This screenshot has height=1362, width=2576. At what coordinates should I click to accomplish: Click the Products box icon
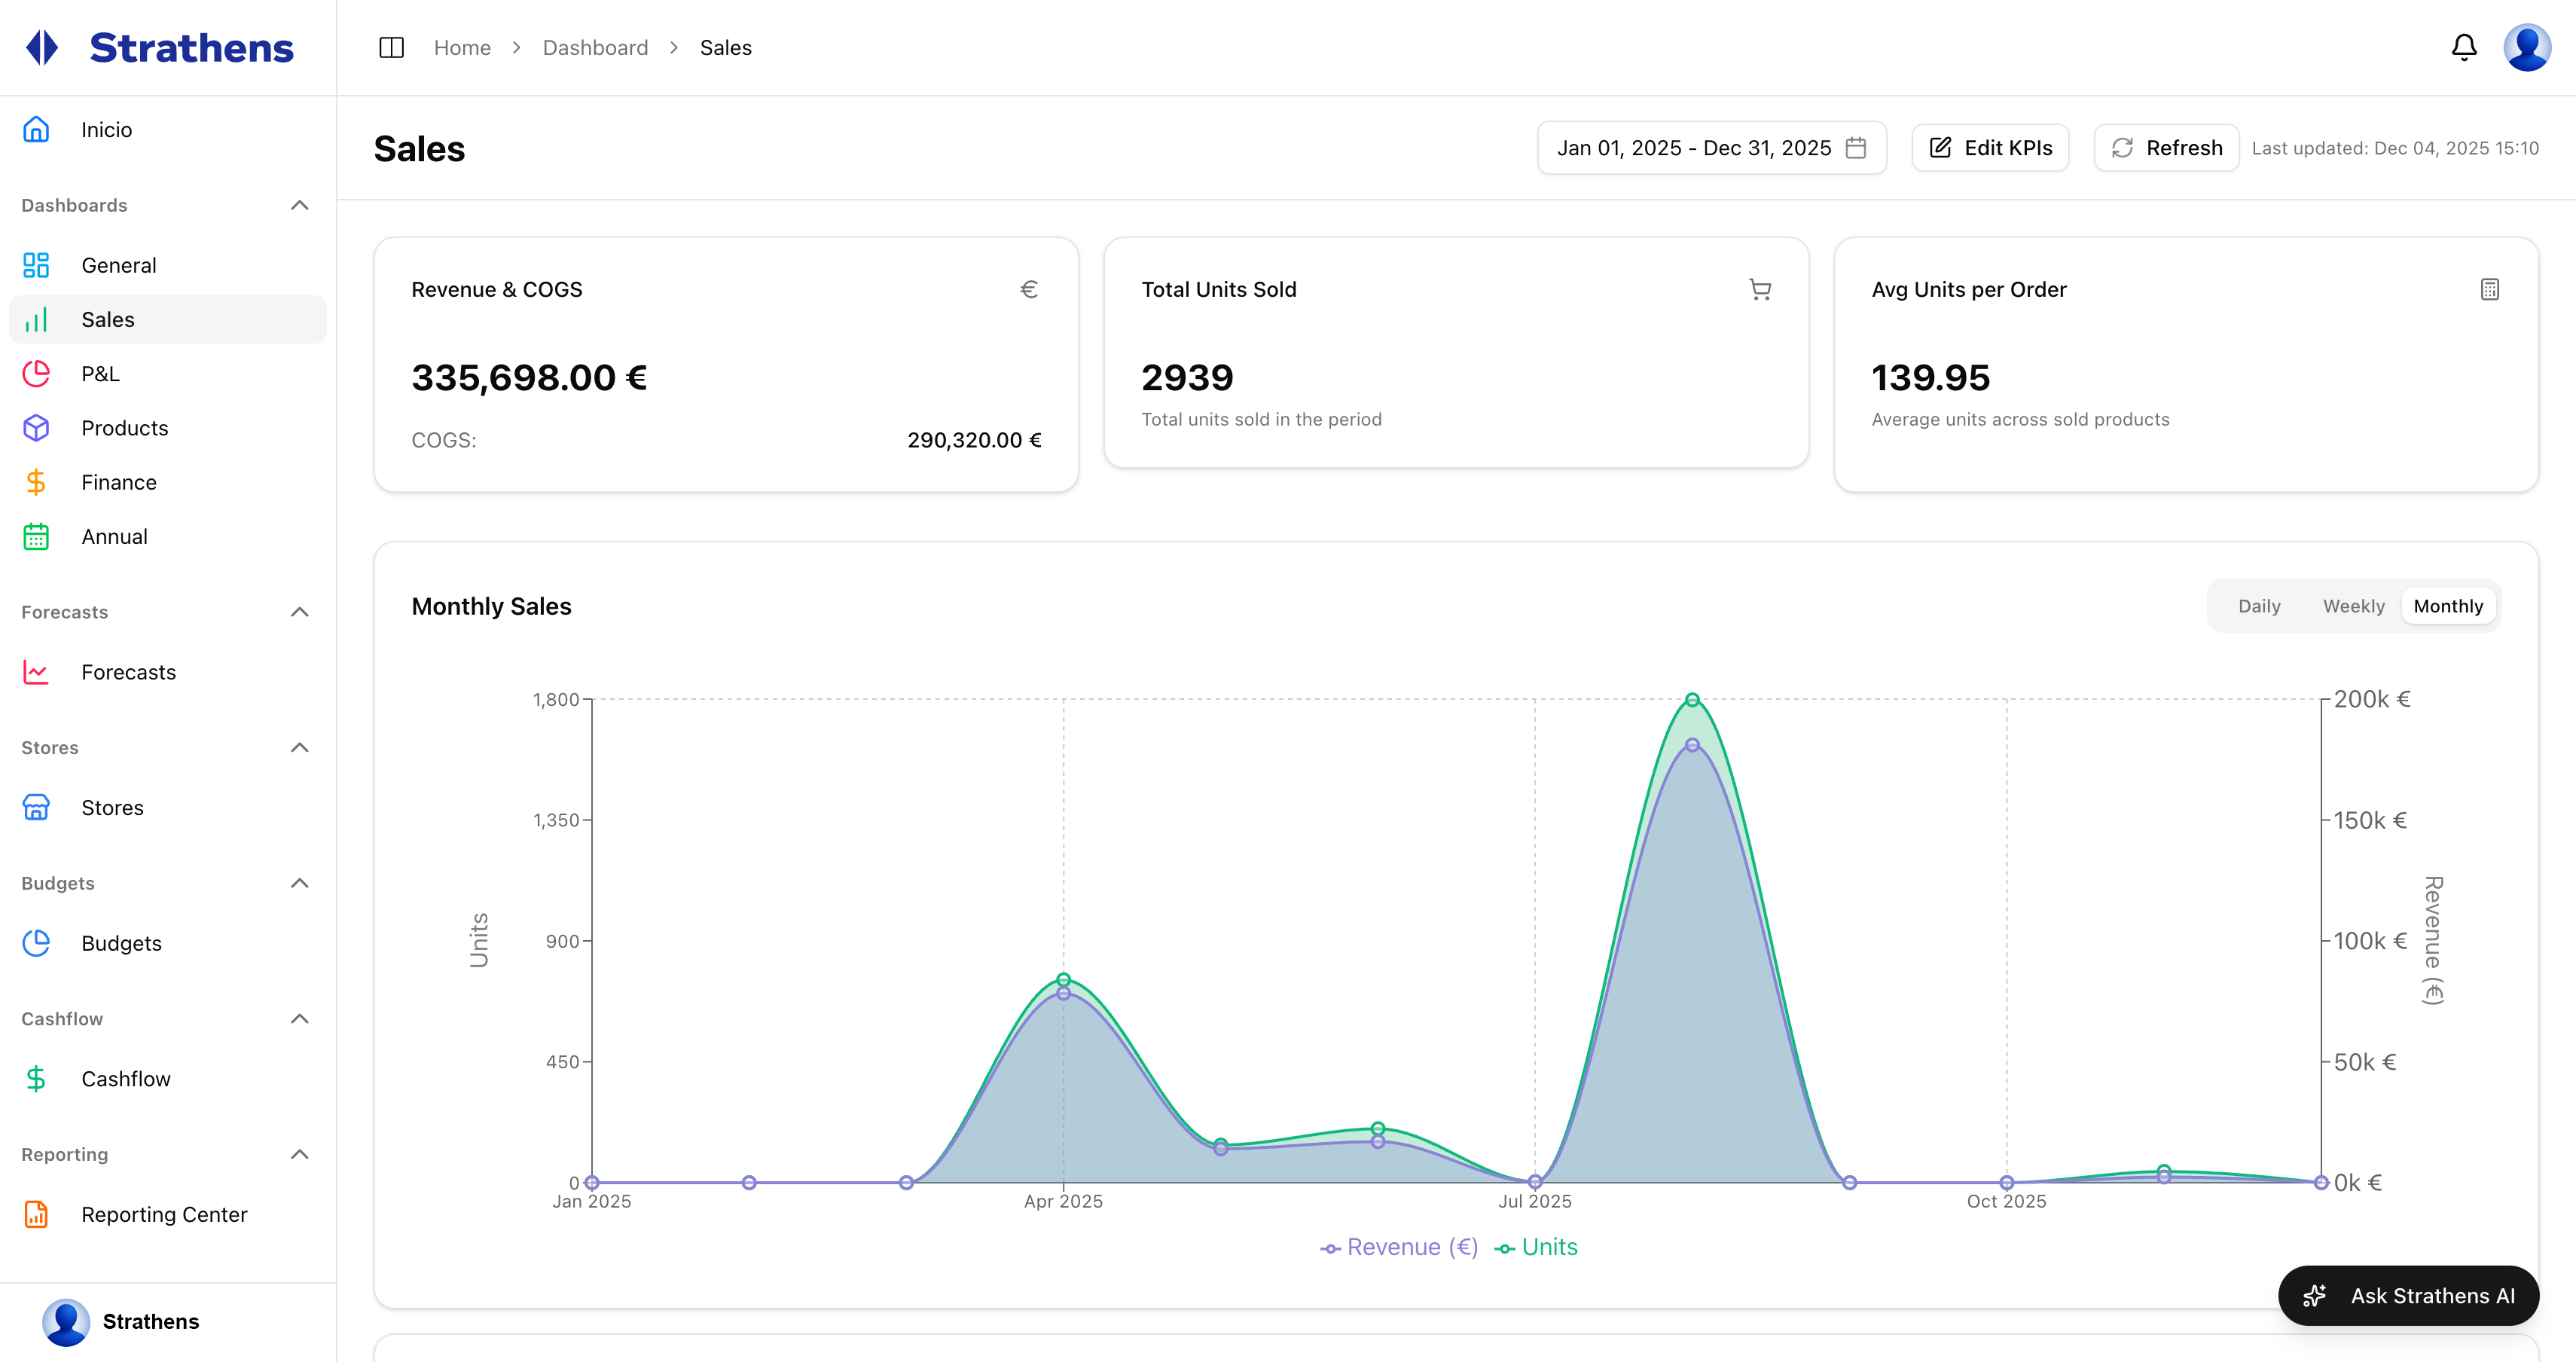[36, 427]
